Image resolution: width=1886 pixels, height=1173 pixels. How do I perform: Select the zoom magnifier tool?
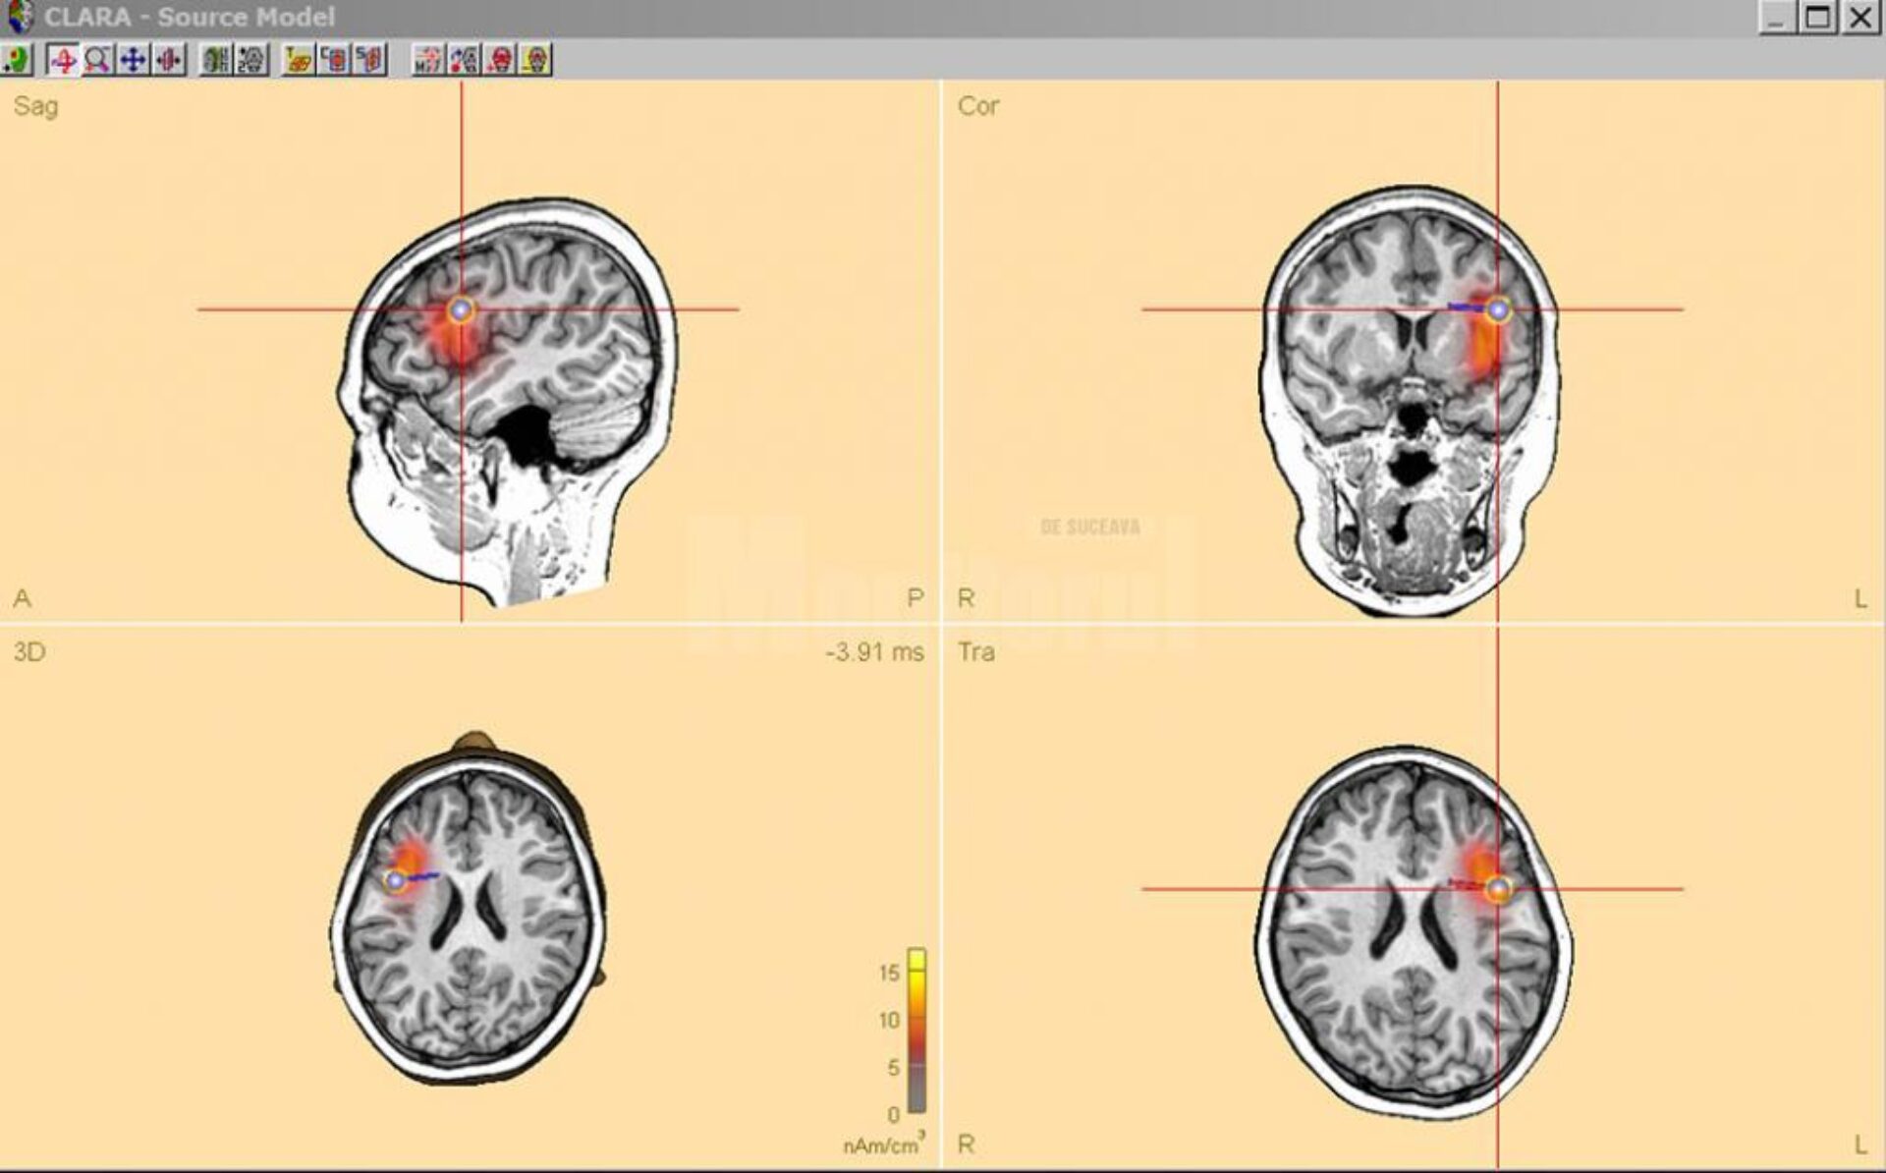97,60
